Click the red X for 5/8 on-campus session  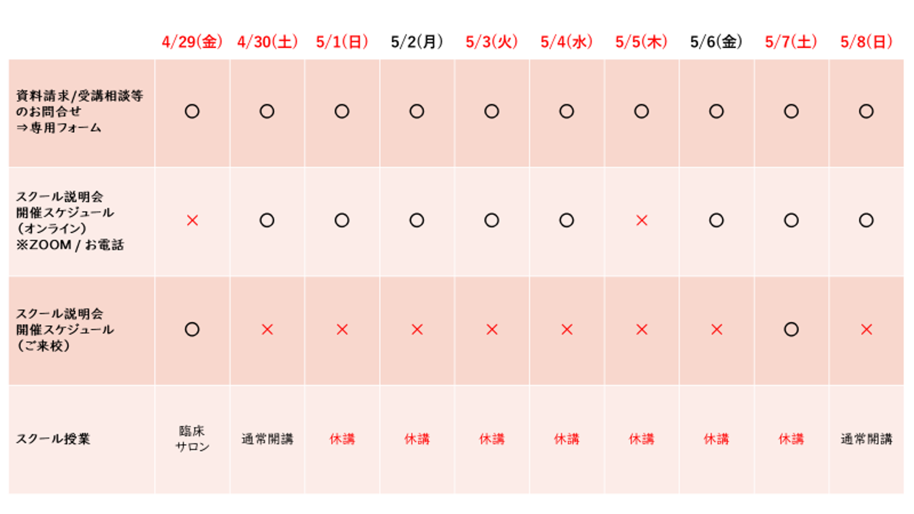click(x=866, y=329)
